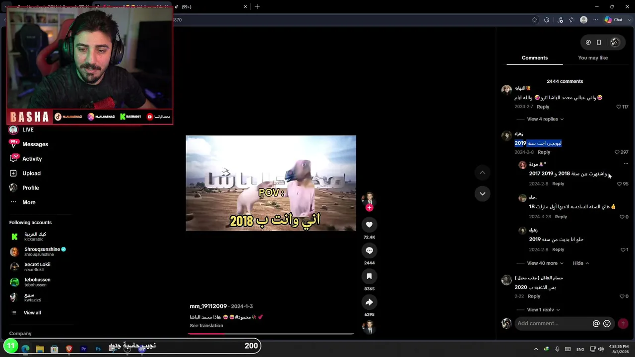Like the top comment with 117 likes
The width and height of the screenshot is (635, 357).
619,107
